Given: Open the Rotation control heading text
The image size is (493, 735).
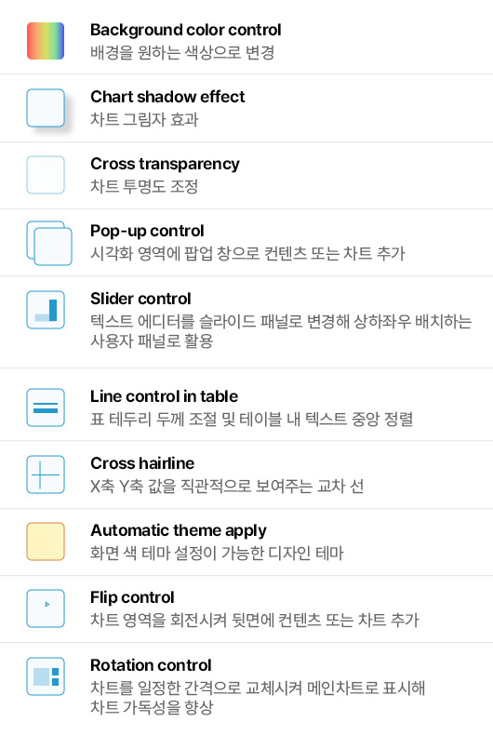Looking at the screenshot, I should click(x=151, y=665).
